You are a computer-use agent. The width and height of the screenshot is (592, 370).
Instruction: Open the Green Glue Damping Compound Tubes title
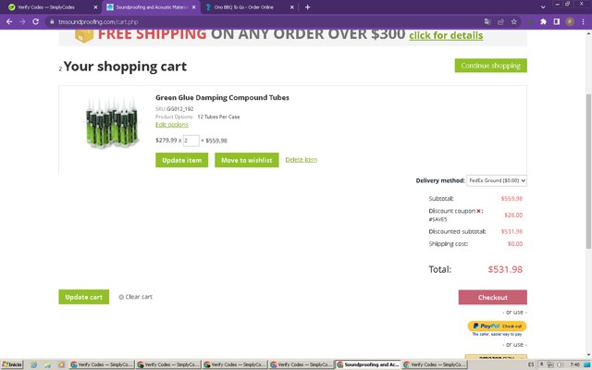222,97
